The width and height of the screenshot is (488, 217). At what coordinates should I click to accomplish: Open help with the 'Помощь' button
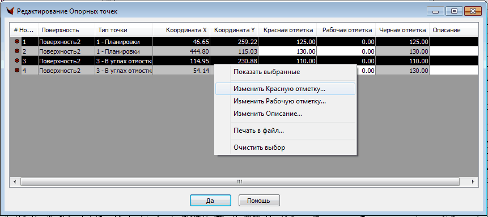pyautogui.click(x=259, y=201)
